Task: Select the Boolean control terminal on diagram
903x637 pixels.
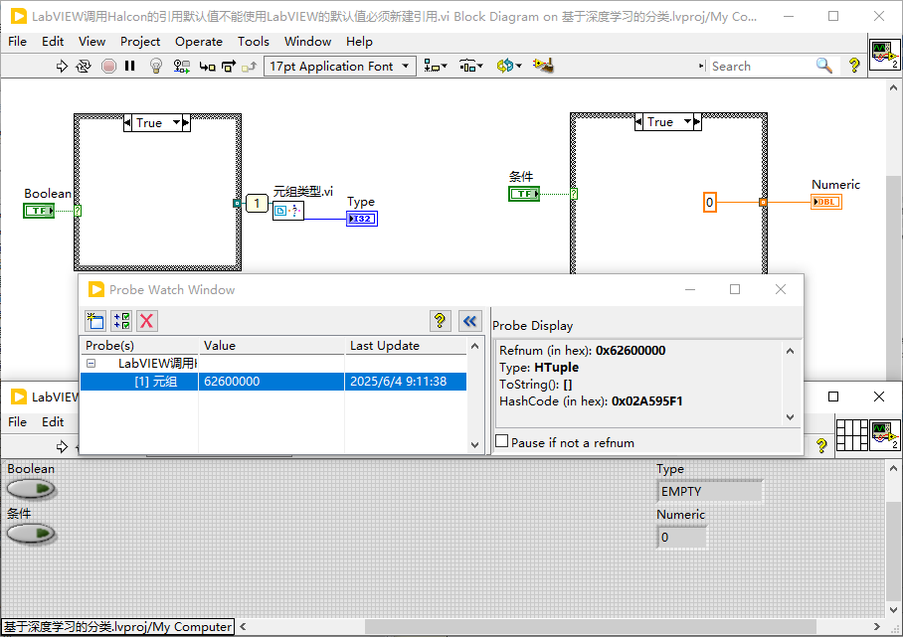Action: [x=39, y=211]
